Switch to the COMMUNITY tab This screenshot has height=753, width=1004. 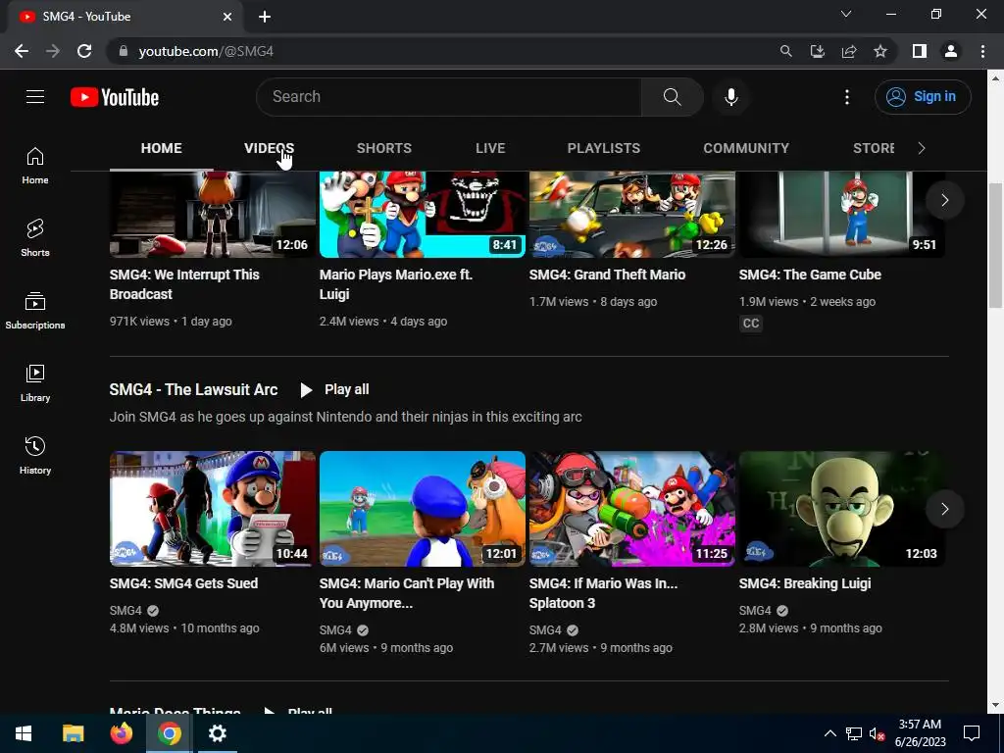[x=746, y=149]
